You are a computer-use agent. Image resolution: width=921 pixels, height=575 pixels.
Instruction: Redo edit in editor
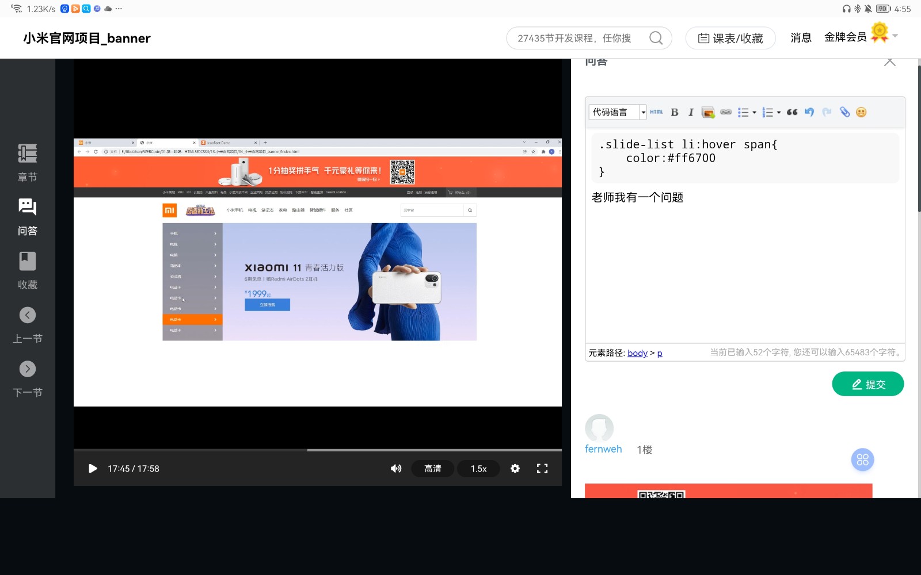pos(827,112)
